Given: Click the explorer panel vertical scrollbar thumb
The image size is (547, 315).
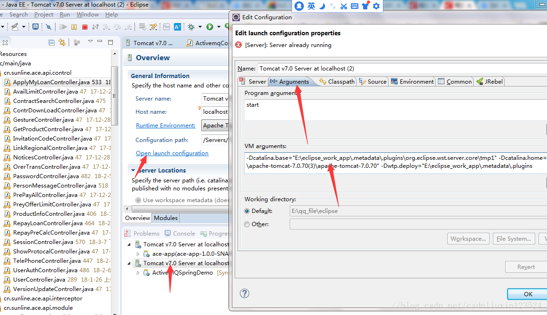Looking at the screenshot, I should click(x=114, y=95).
